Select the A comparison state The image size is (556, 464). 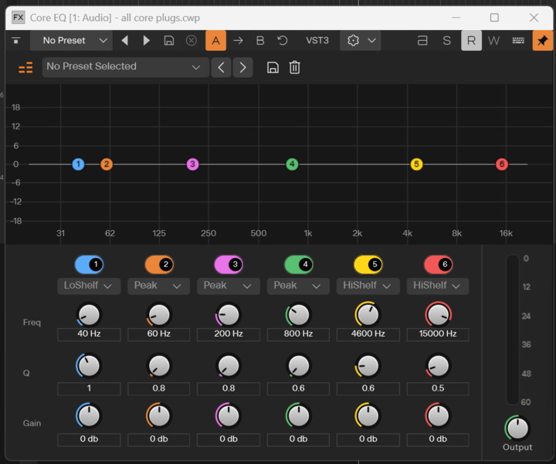[215, 40]
